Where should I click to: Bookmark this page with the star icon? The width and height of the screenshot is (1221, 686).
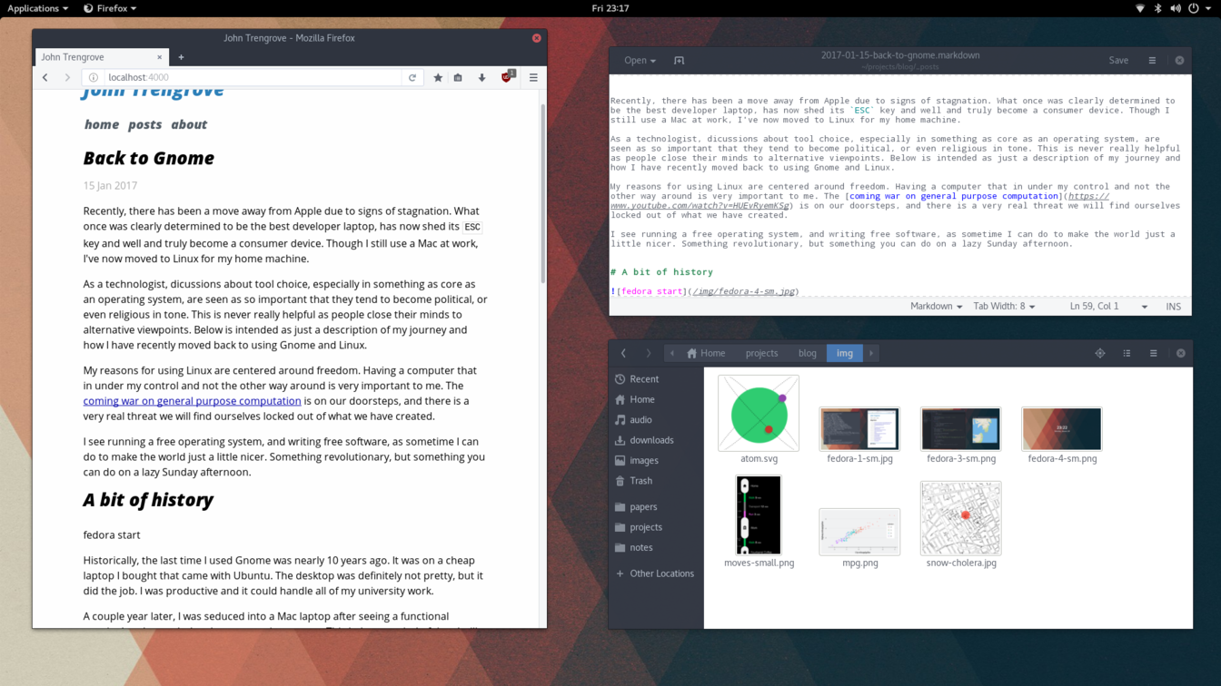click(x=438, y=78)
